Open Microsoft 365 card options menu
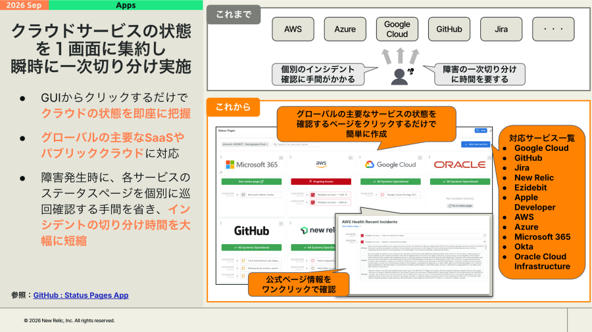This screenshot has height=332, width=592. coord(281,157)
